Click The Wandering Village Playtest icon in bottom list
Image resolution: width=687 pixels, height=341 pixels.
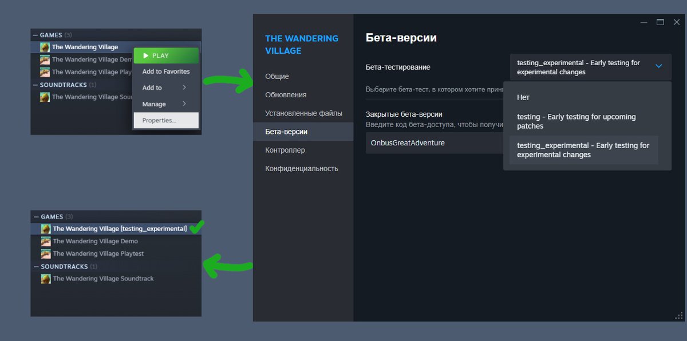click(x=46, y=254)
